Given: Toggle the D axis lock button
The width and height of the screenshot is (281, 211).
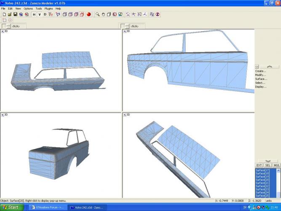Looking at the screenshot, I should click(45, 14).
